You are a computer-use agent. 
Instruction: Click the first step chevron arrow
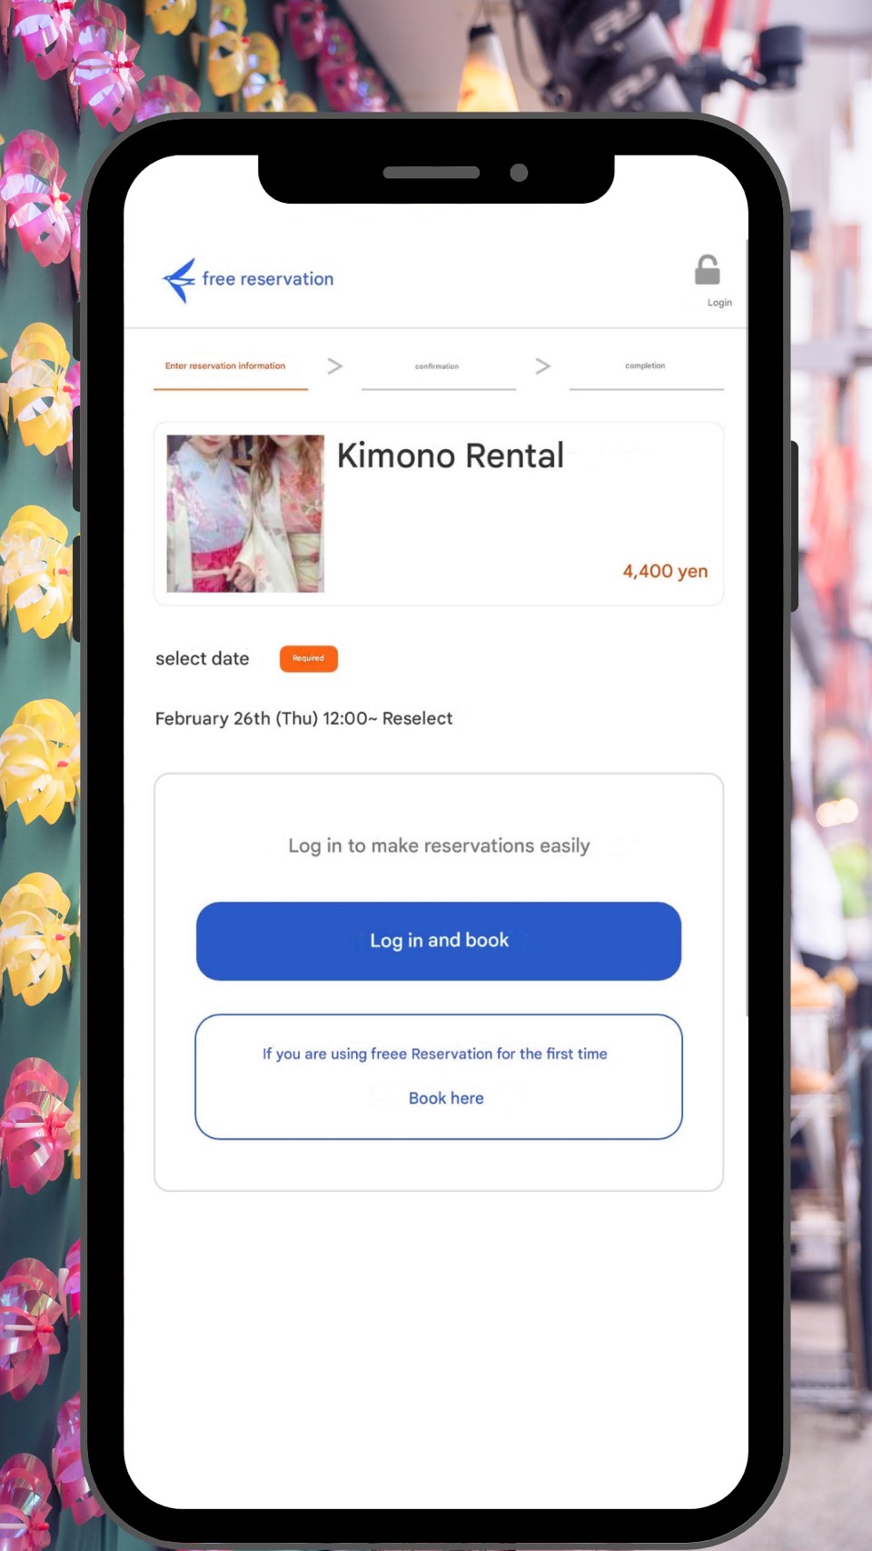point(335,366)
